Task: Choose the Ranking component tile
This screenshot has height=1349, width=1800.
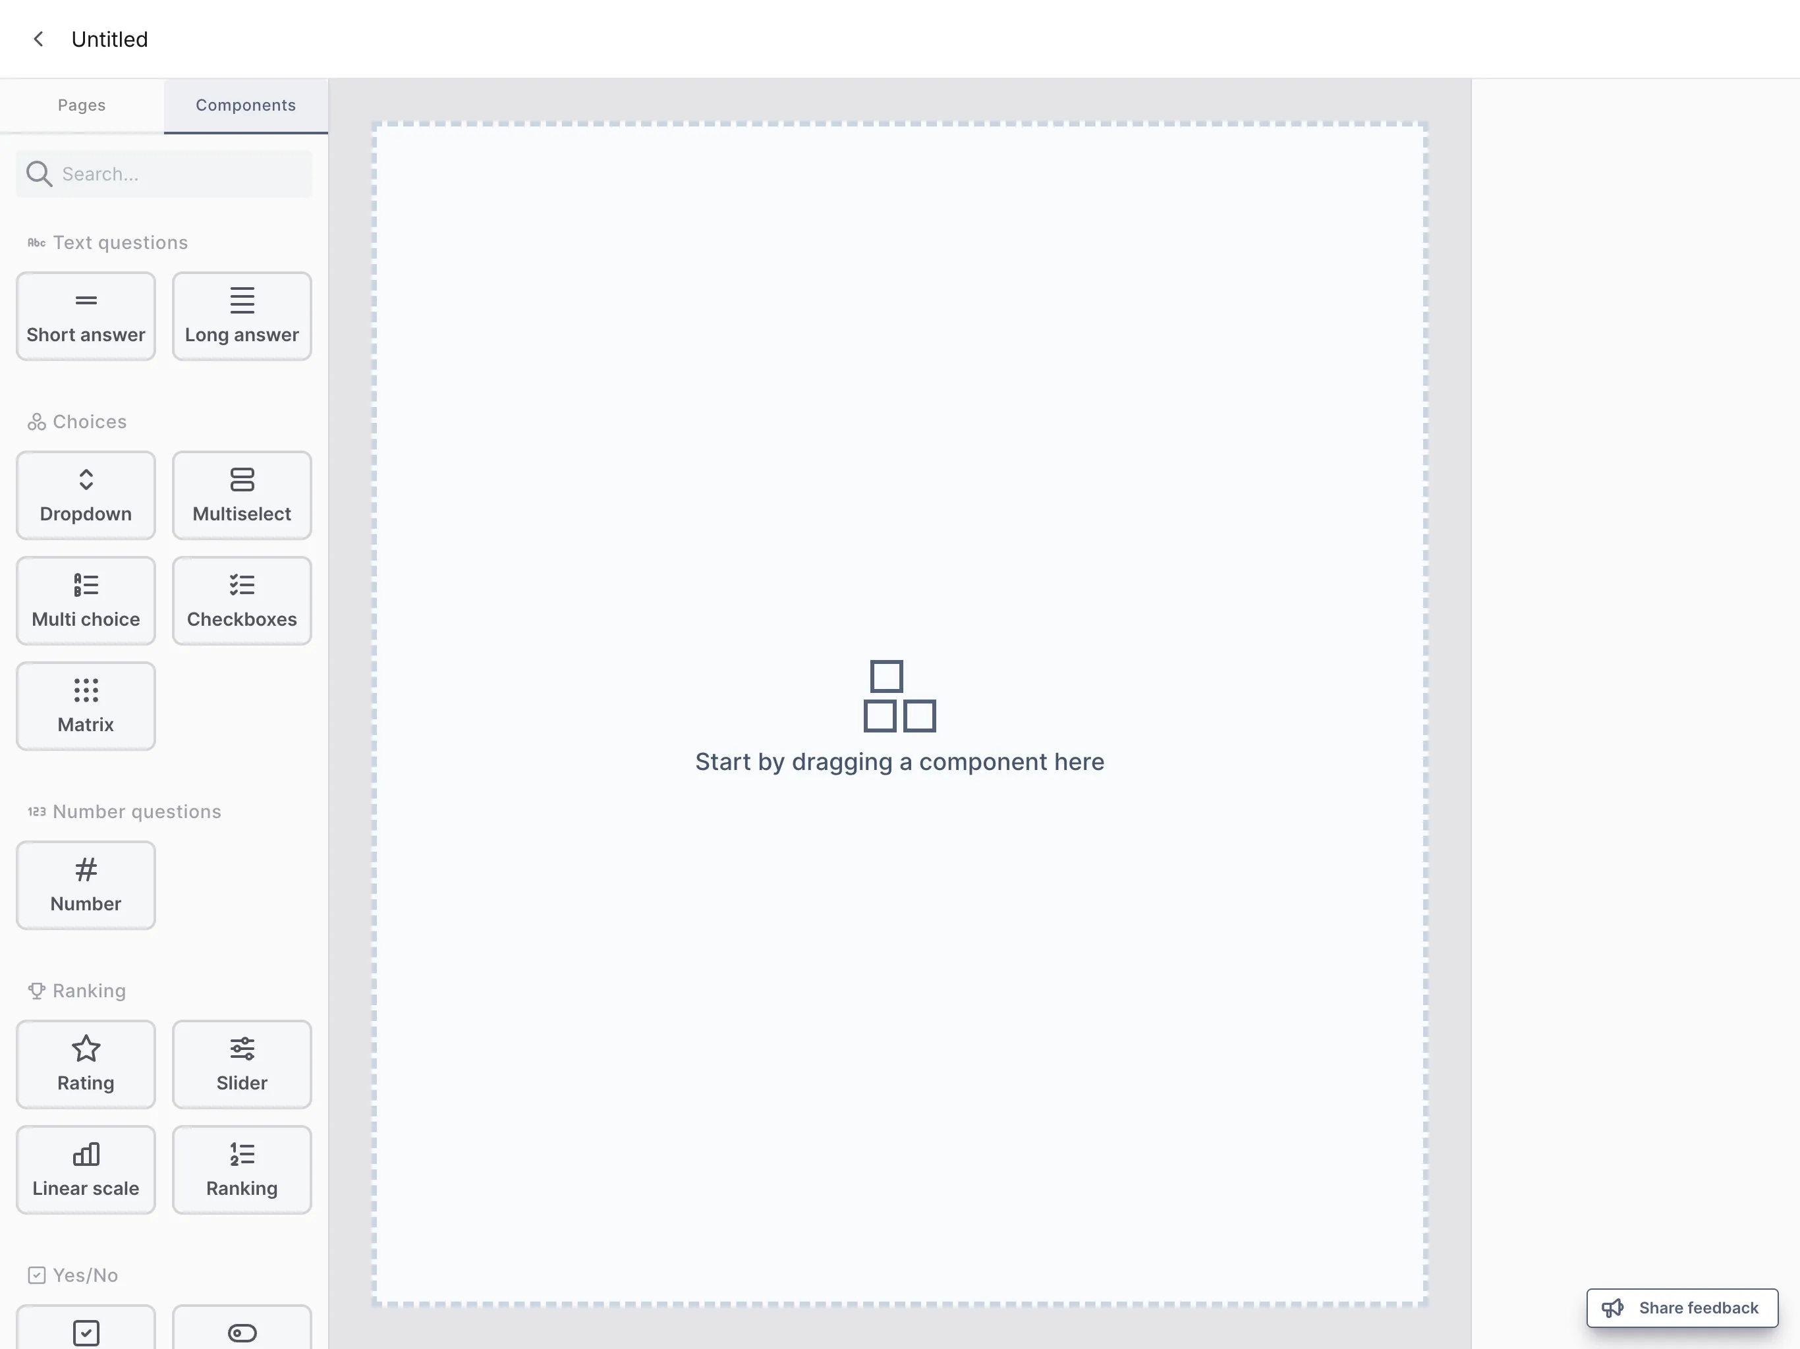Action: click(242, 1170)
